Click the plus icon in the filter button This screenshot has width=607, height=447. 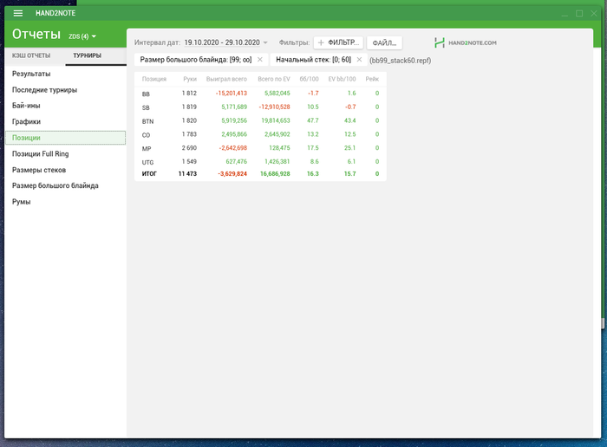coord(321,42)
